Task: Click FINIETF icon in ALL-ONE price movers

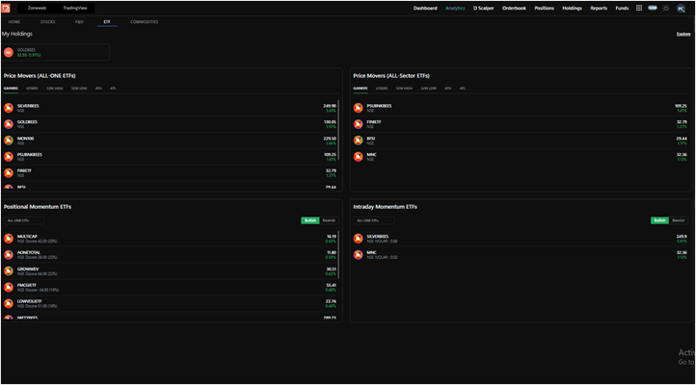Action: pos(9,173)
